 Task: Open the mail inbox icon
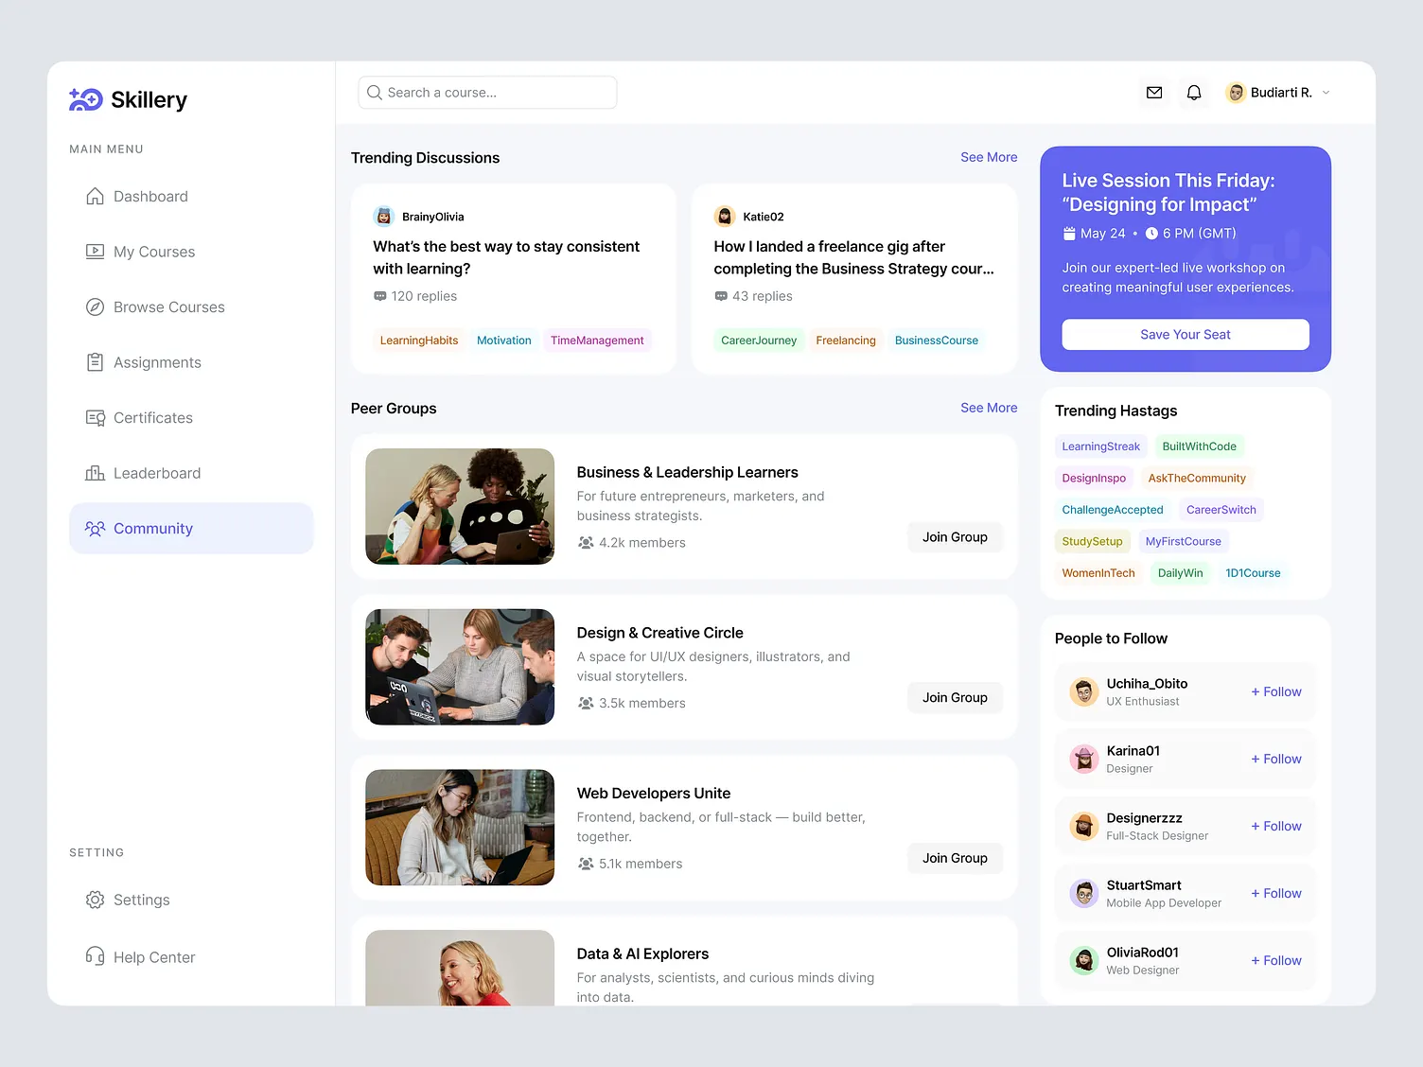1154,93
